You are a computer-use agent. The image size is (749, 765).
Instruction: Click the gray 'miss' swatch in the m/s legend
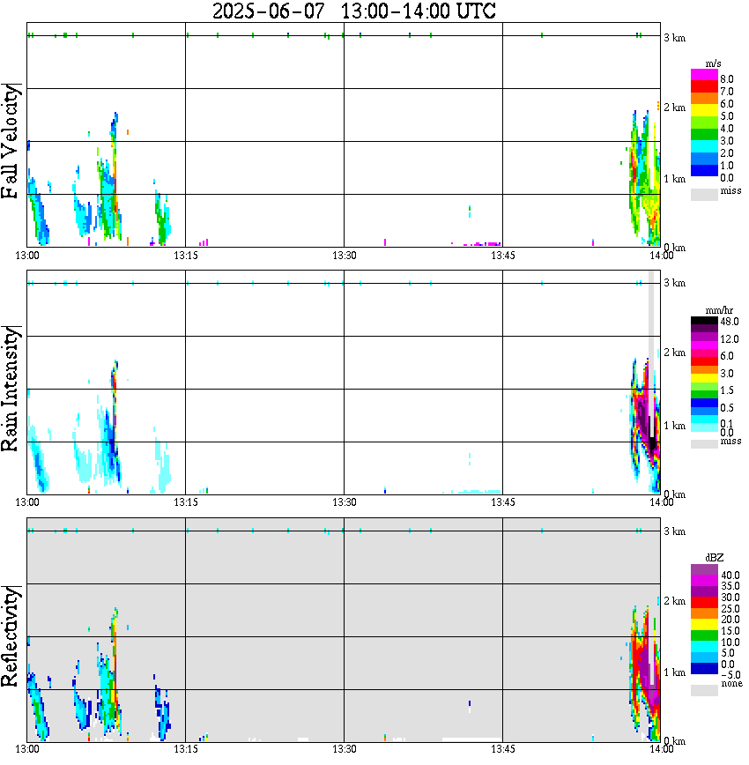click(704, 194)
